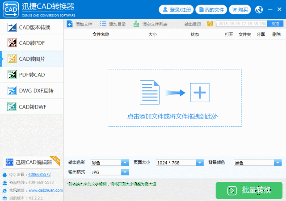Click the 删除 column header
This screenshot has height=201, width=286.
(x=276, y=34)
